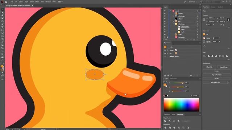Click Add New Stroke in Appearance panel
The height and width of the screenshot is (130, 232).
click(x=165, y=75)
